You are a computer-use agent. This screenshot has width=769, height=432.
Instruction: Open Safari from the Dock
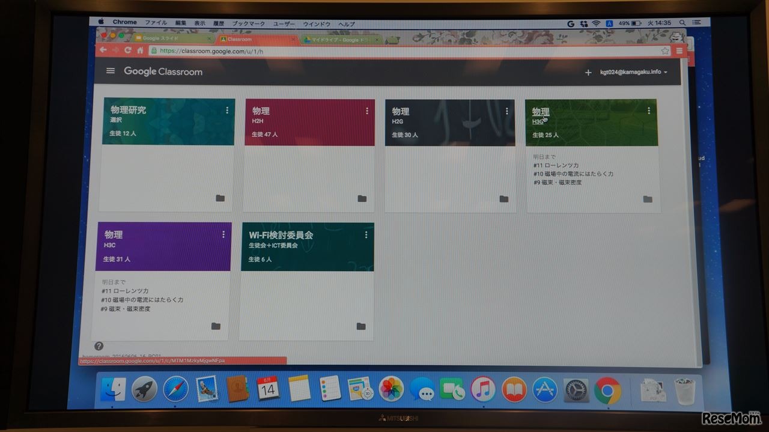pos(175,389)
